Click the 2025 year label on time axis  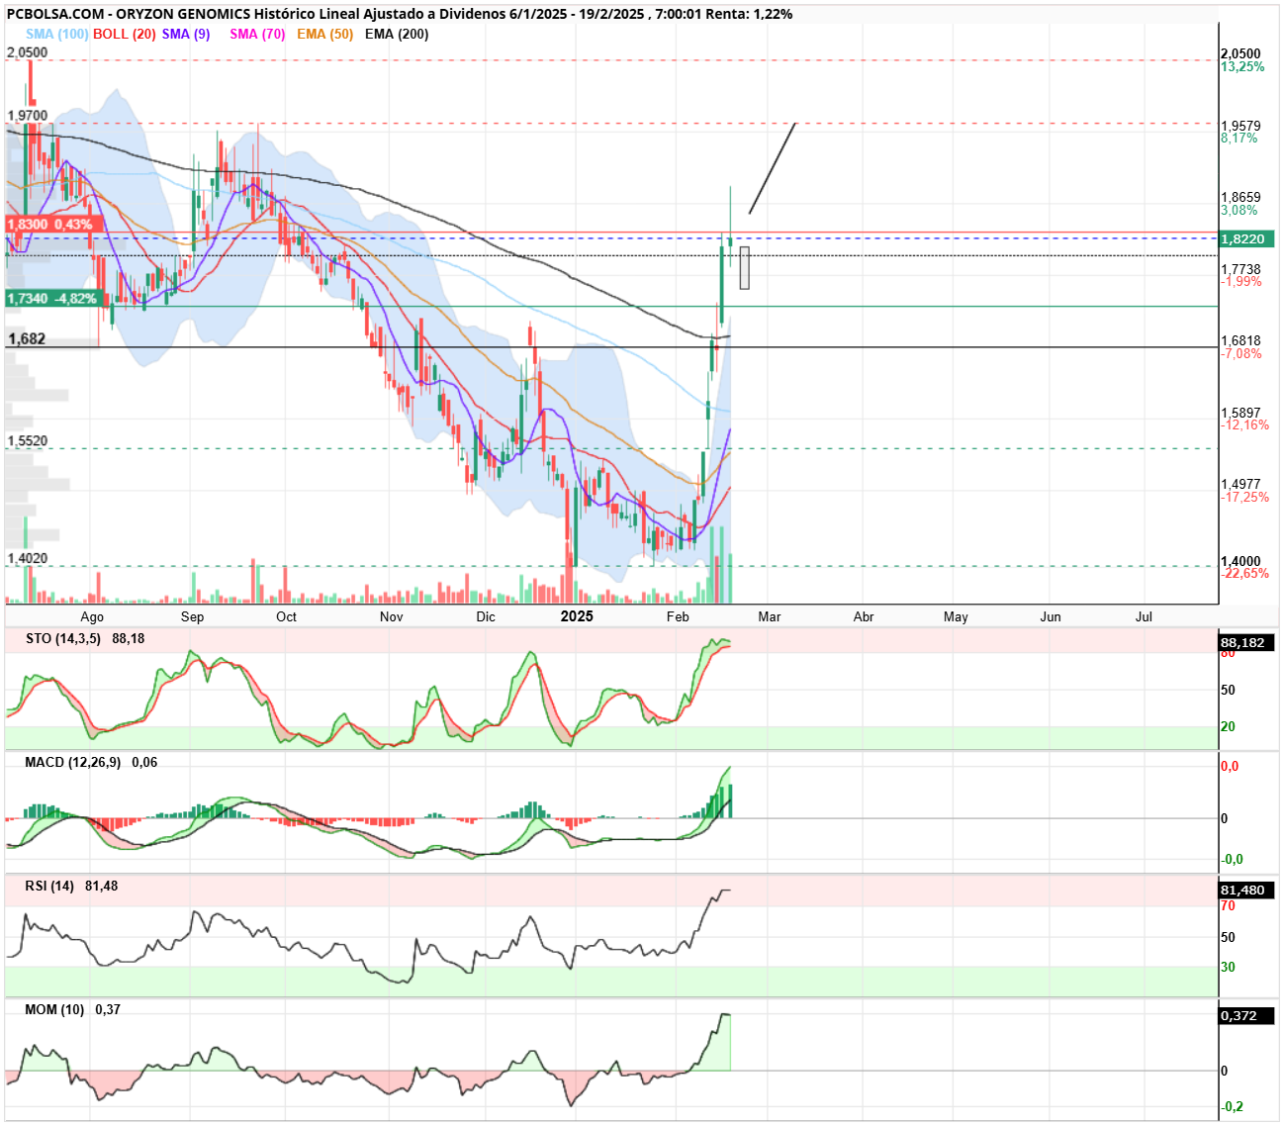click(577, 616)
